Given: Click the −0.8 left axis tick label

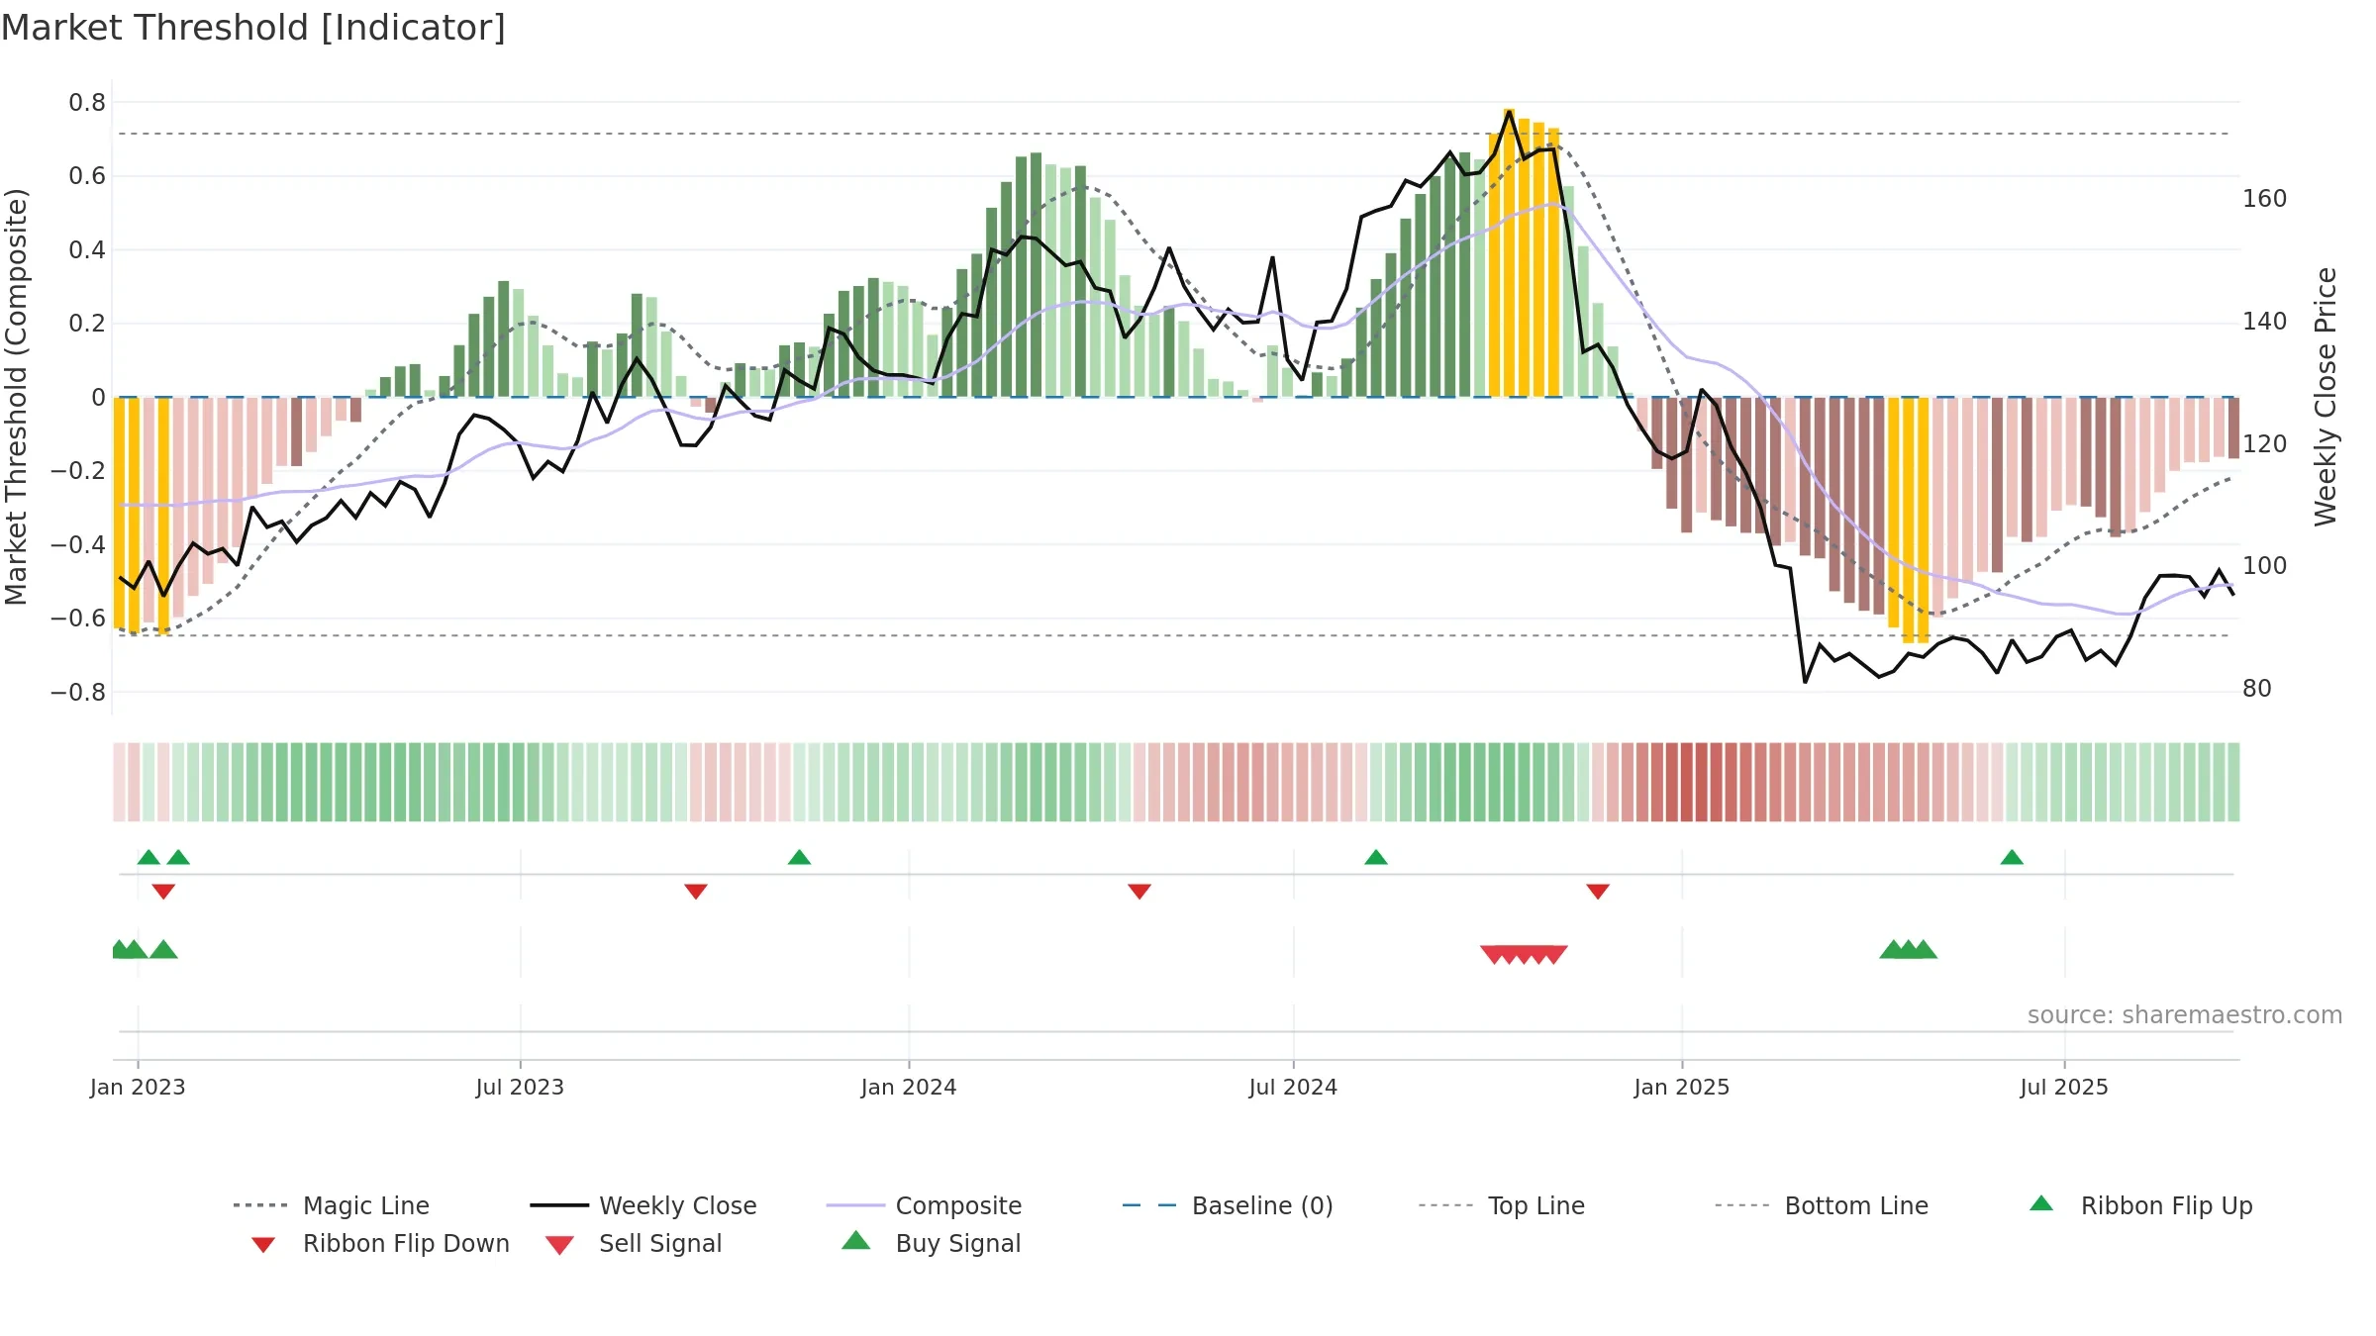Looking at the screenshot, I should pos(78,692).
